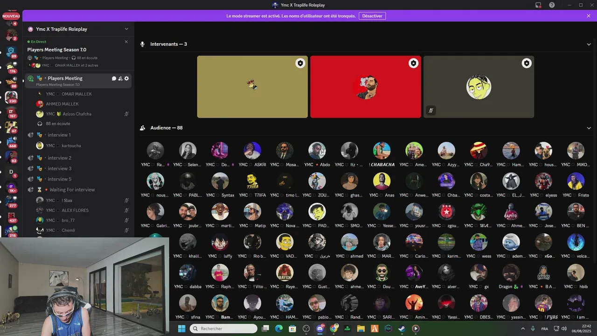This screenshot has height=336, width=597.
Task: Click the volume icon in the system tray
Action: coord(564,329)
